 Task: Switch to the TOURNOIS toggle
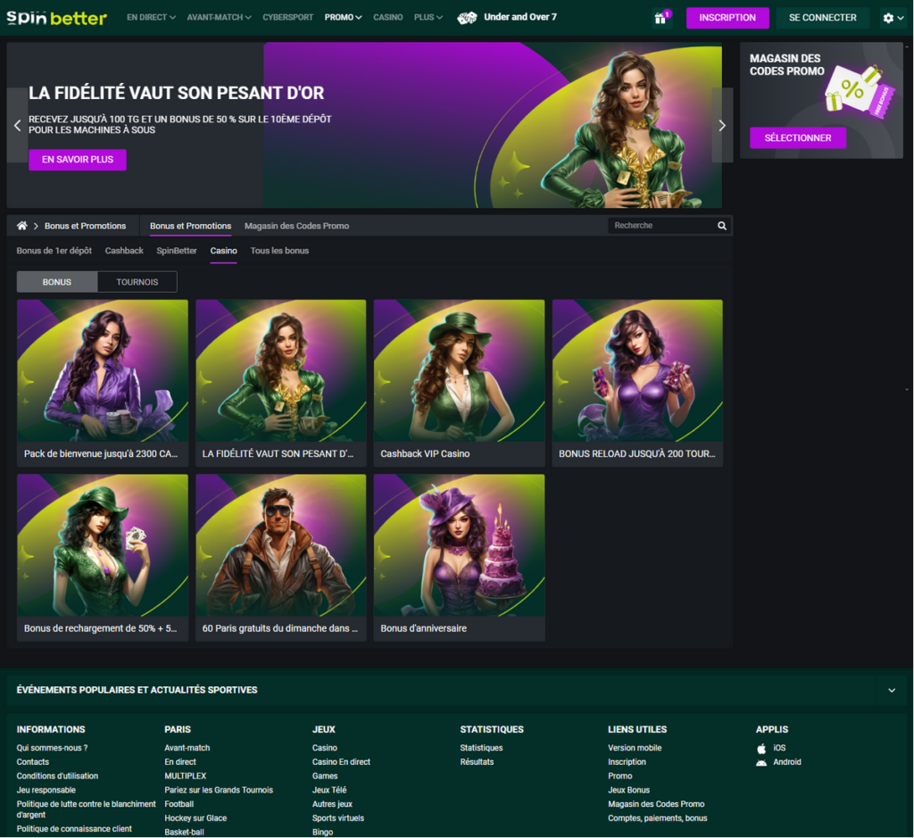click(137, 282)
